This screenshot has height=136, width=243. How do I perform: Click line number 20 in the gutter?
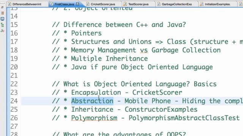(14, 67)
